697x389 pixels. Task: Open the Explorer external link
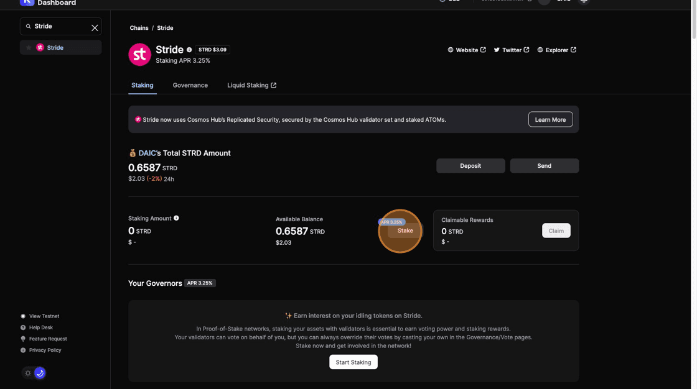point(556,50)
